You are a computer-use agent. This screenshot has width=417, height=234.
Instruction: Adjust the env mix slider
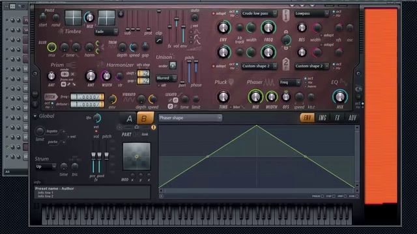(183, 27)
